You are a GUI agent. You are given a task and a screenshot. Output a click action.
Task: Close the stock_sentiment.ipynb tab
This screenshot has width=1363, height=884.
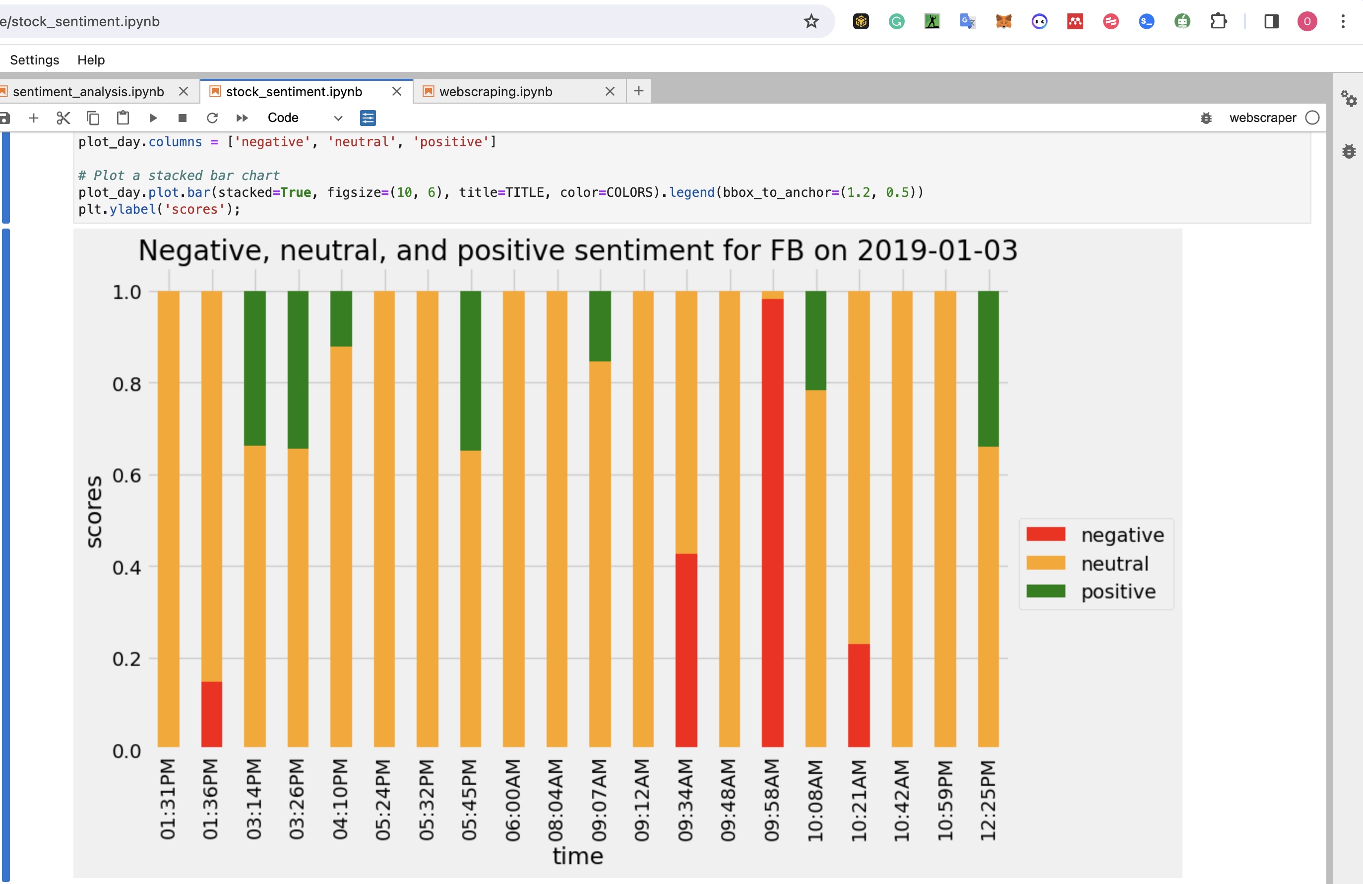(x=396, y=92)
